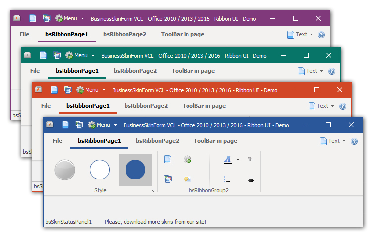377x239 pixels.
Task: Open the File tab in the orange window
Action: 46,106
